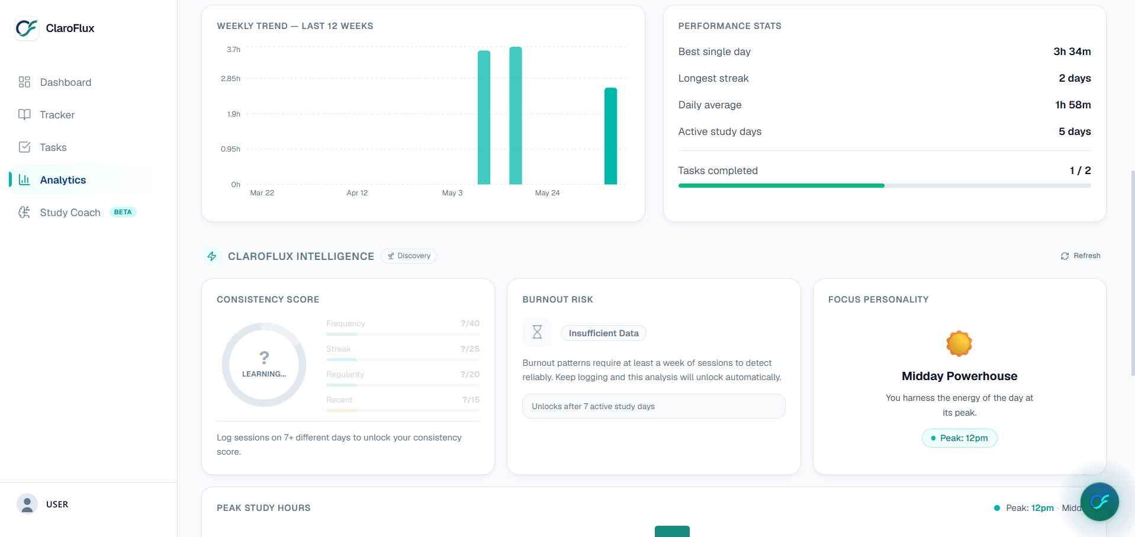Click the Midday Powerhouse sun icon
Viewport: 1135px width, 537px height.
pos(959,343)
